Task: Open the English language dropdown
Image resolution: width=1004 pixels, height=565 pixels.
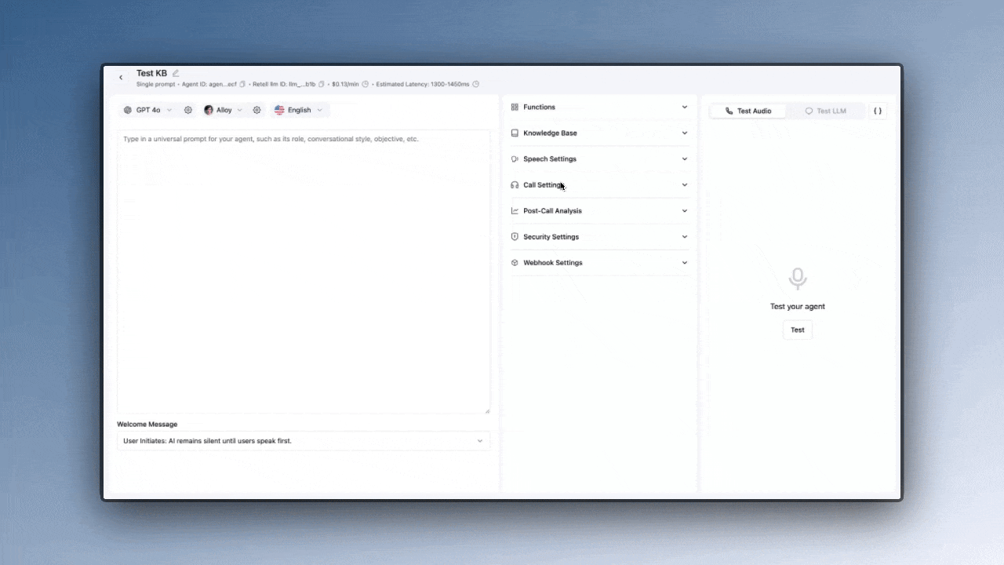Action: tap(299, 110)
